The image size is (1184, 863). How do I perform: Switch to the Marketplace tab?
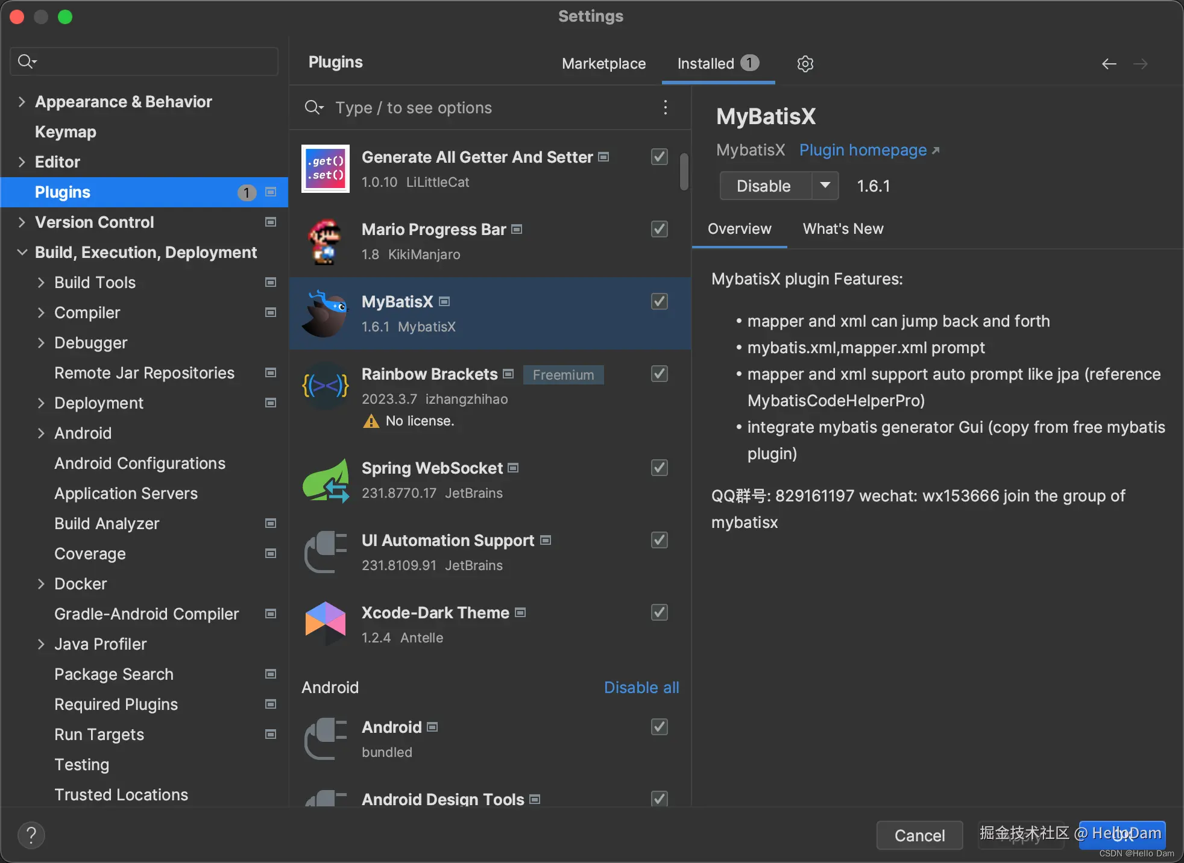tap(603, 64)
